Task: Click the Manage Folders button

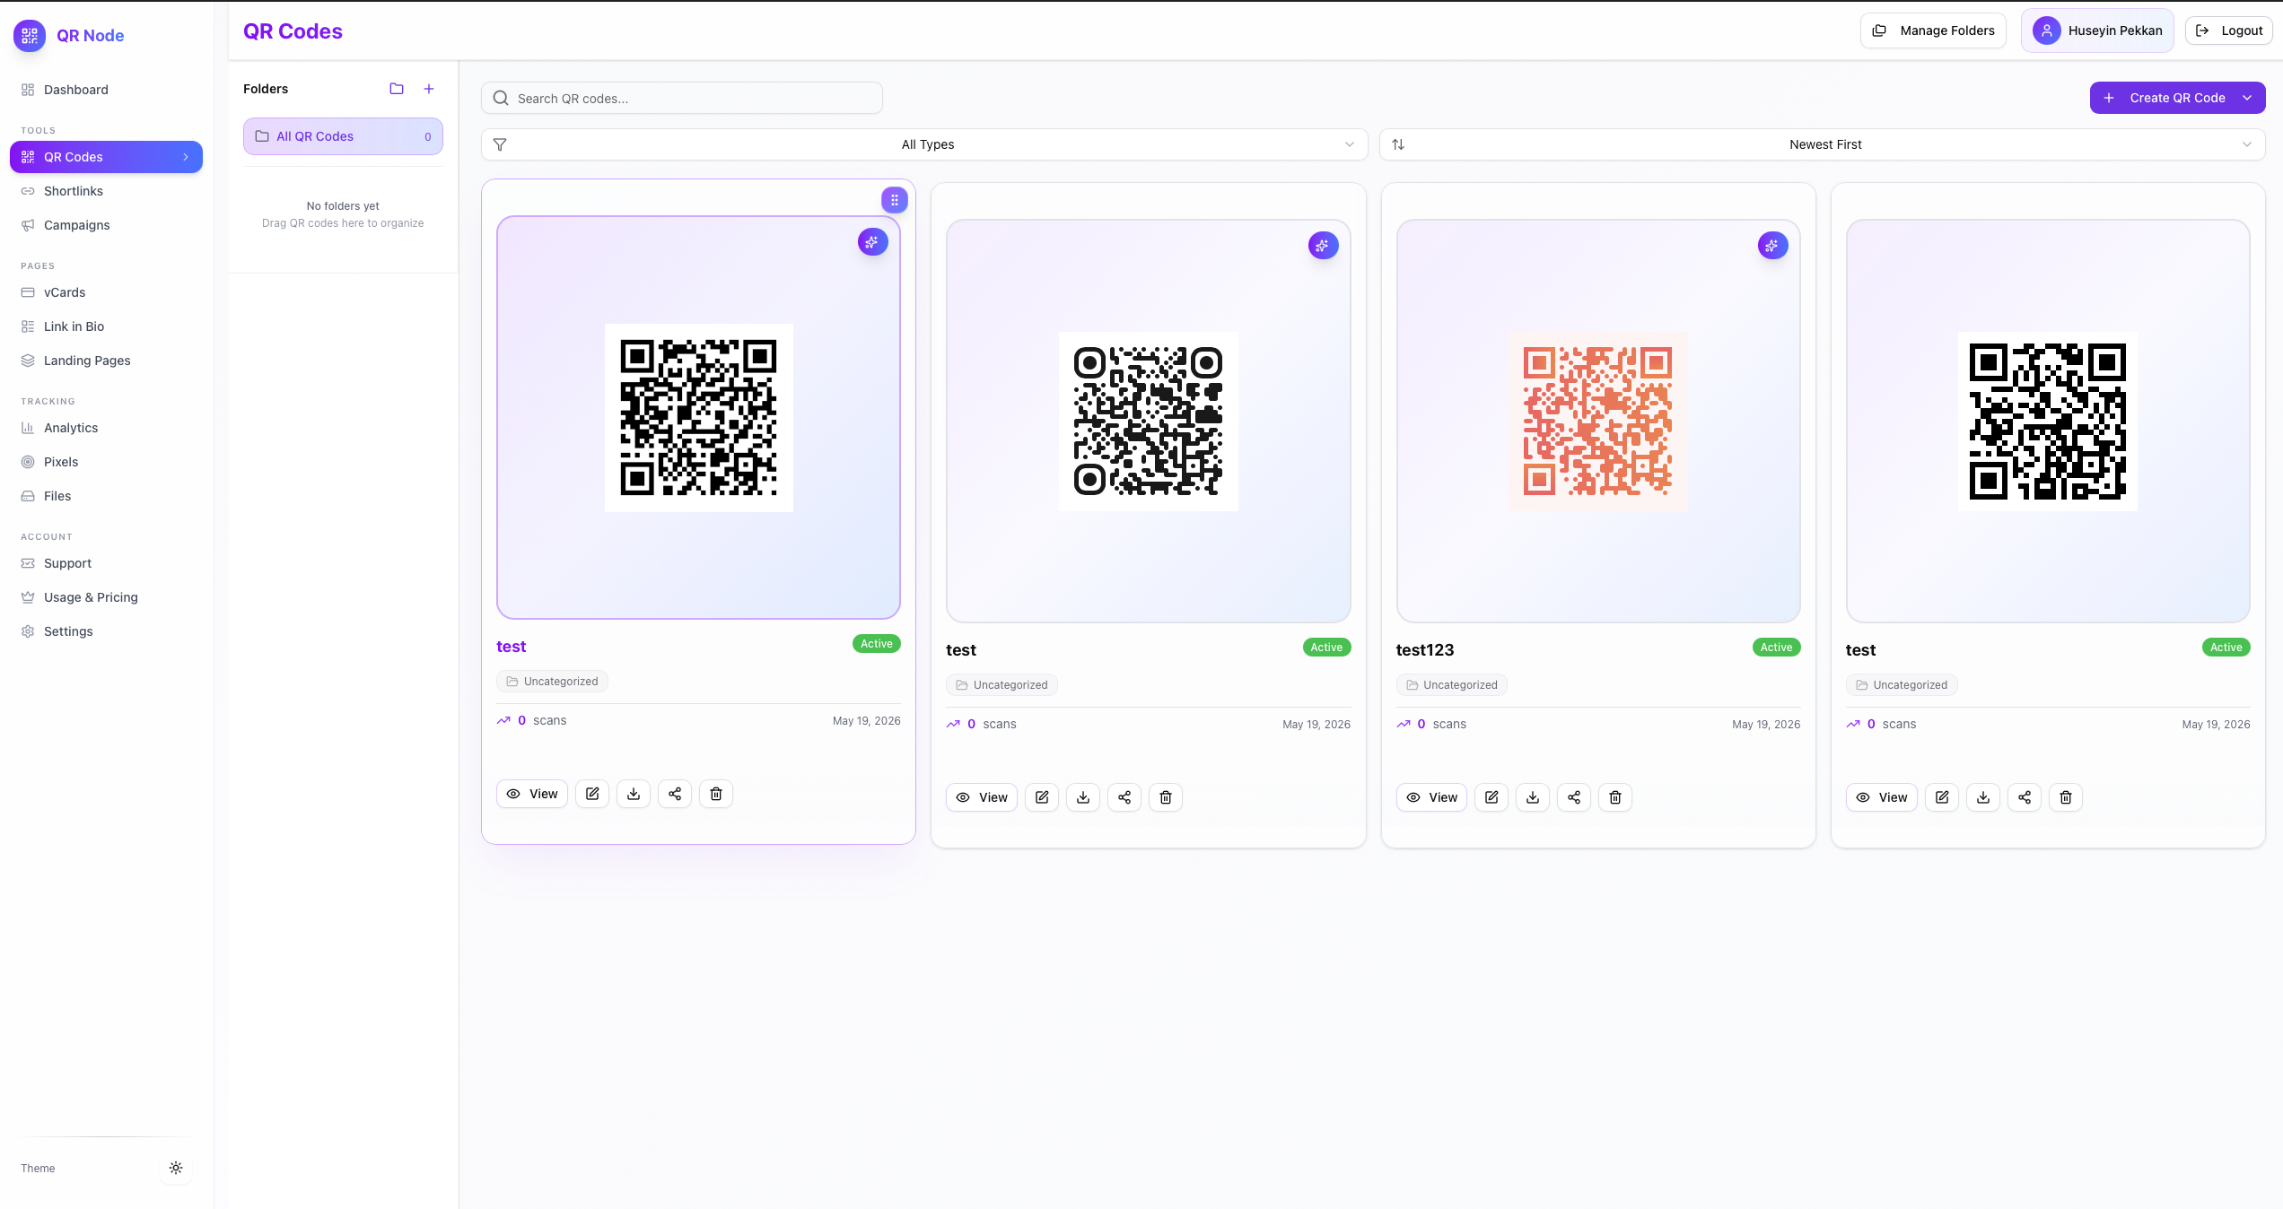Action: (x=1933, y=30)
